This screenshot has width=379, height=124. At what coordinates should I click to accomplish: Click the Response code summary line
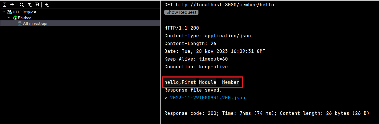[x=267, y=113]
